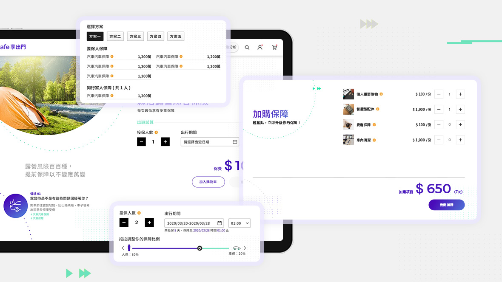This screenshot has height=282, width=502.
Task: Click the calendar icon in 請選擇出遊日期 field
Action: (235, 142)
